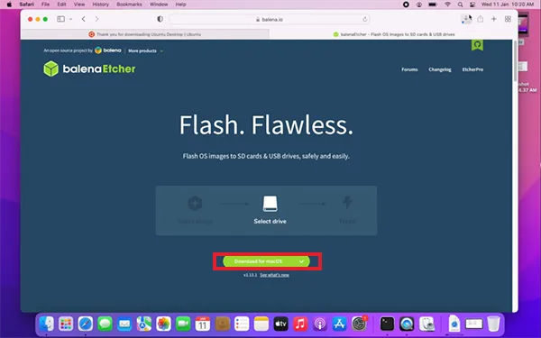Switch to the balenaEtcher tab
The height and width of the screenshot is (338, 541).
[x=394, y=34]
